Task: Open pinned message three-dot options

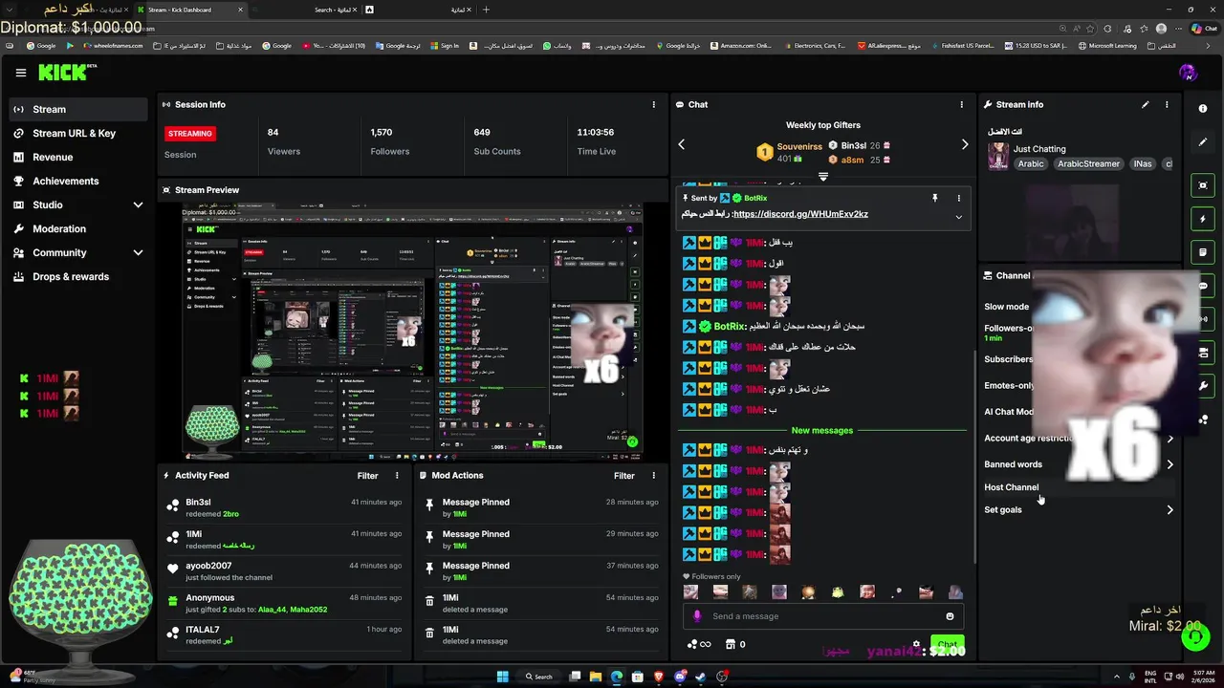Action: [x=959, y=198]
